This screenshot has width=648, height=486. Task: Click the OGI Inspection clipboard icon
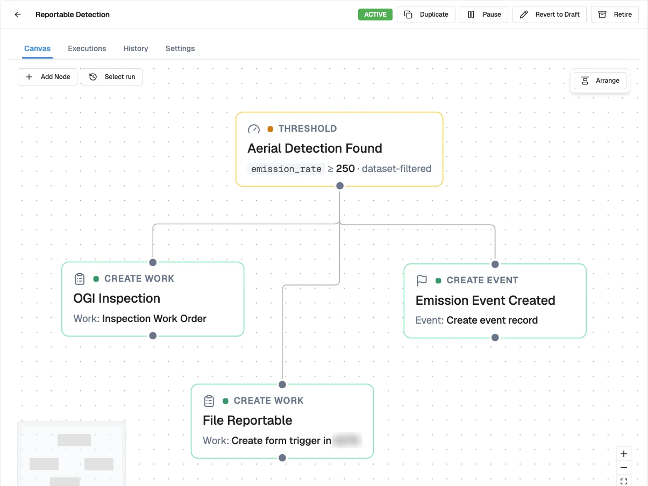click(x=80, y=279)
